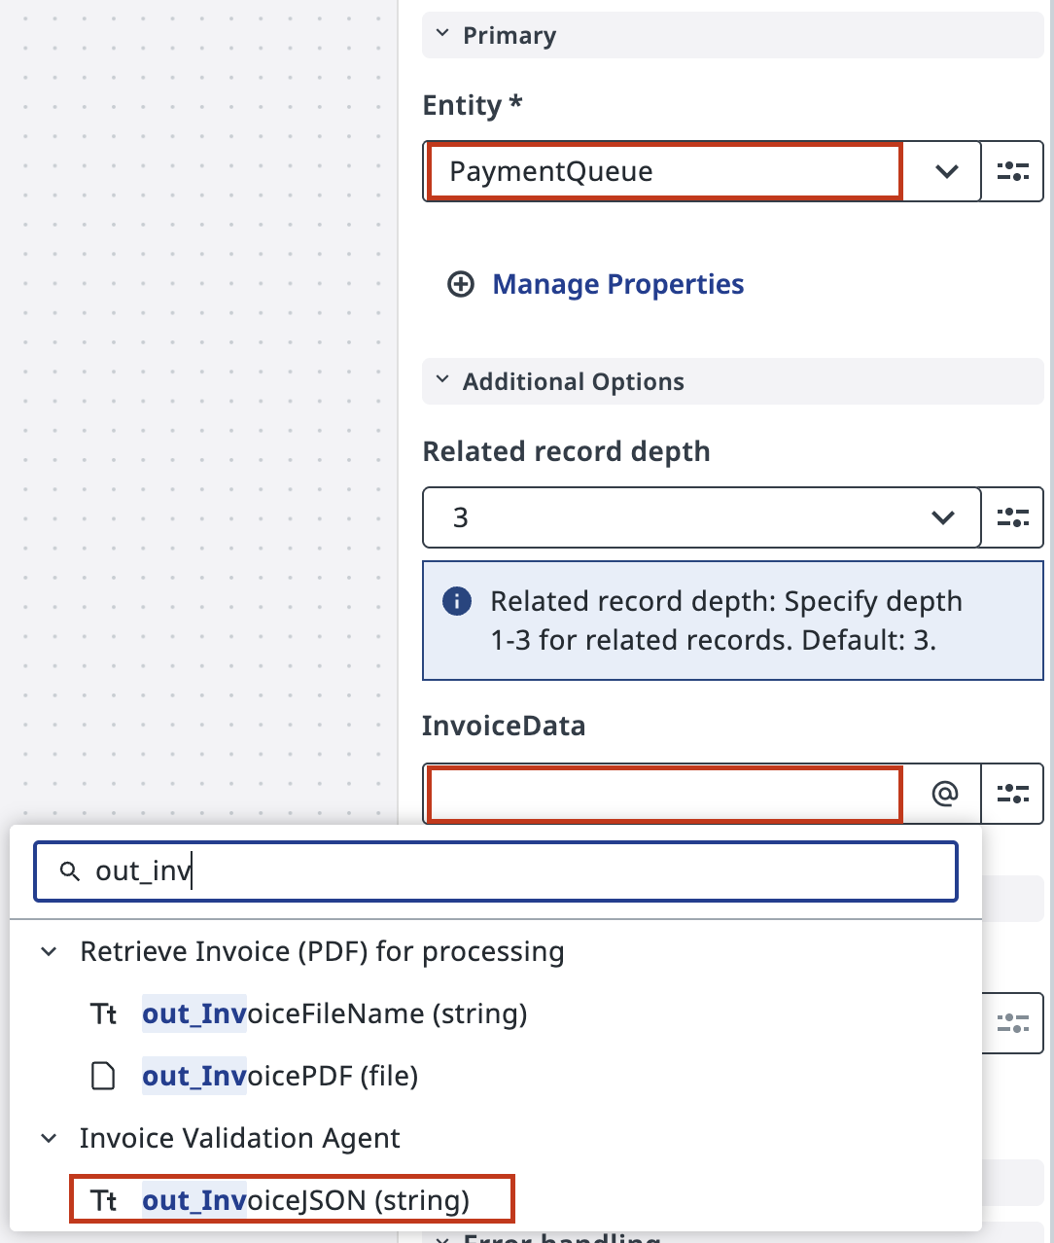Viewport: 1054px width, 1243px height.
Task: Focus the out_inv search box
Action: click(496, 871)
